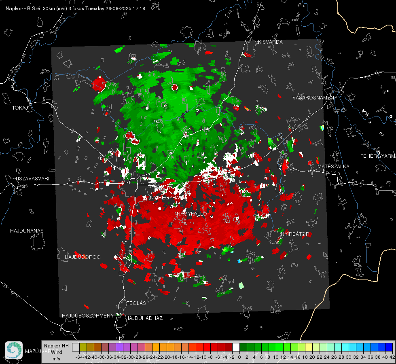
Task: Select the HAJDÚBÖSZÖRMÉNY town label
Action: [88, 316]
